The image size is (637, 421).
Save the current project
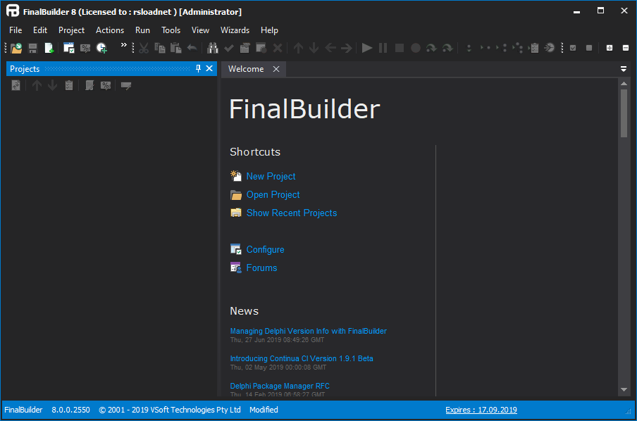pos(32,48)
